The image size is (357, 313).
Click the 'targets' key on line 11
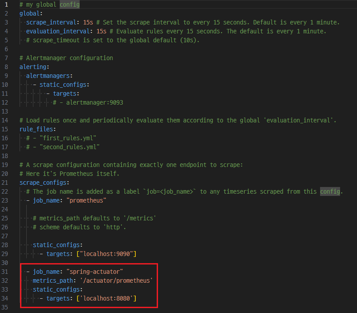click(x=65, y=93)
